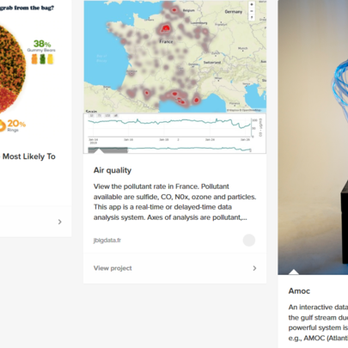Click the pollutant line chart area
The height and width of the screenshot is (348, 348).
(169, 126)
